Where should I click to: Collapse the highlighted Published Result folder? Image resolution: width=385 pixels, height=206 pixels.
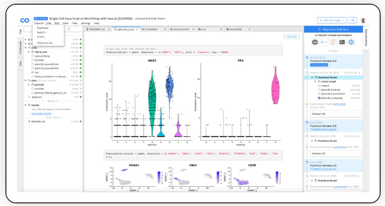pyautogui.click(x=312, y=77)
